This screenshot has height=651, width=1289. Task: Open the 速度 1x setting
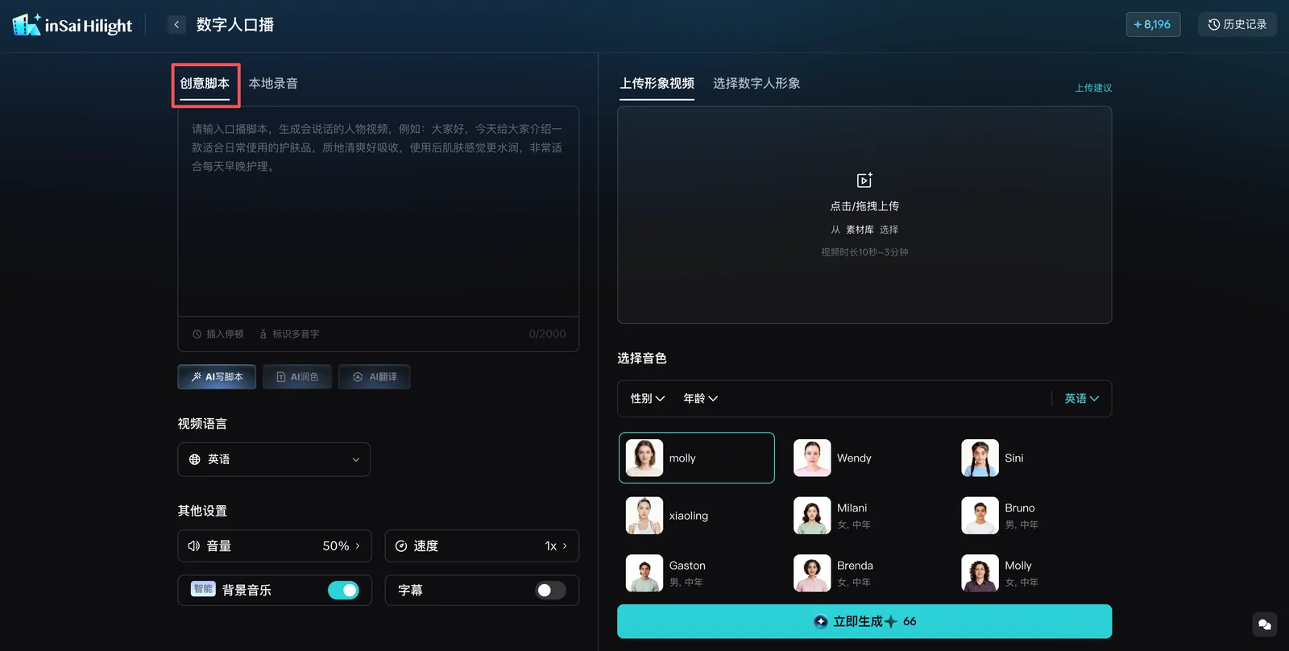pyautogui.click(x=482, y=546)
